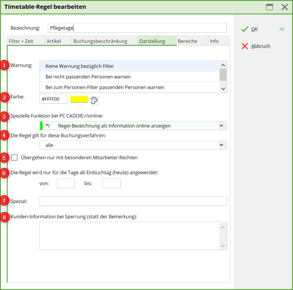
Task: Click the yellow color swatch
Action: point(79,99)
